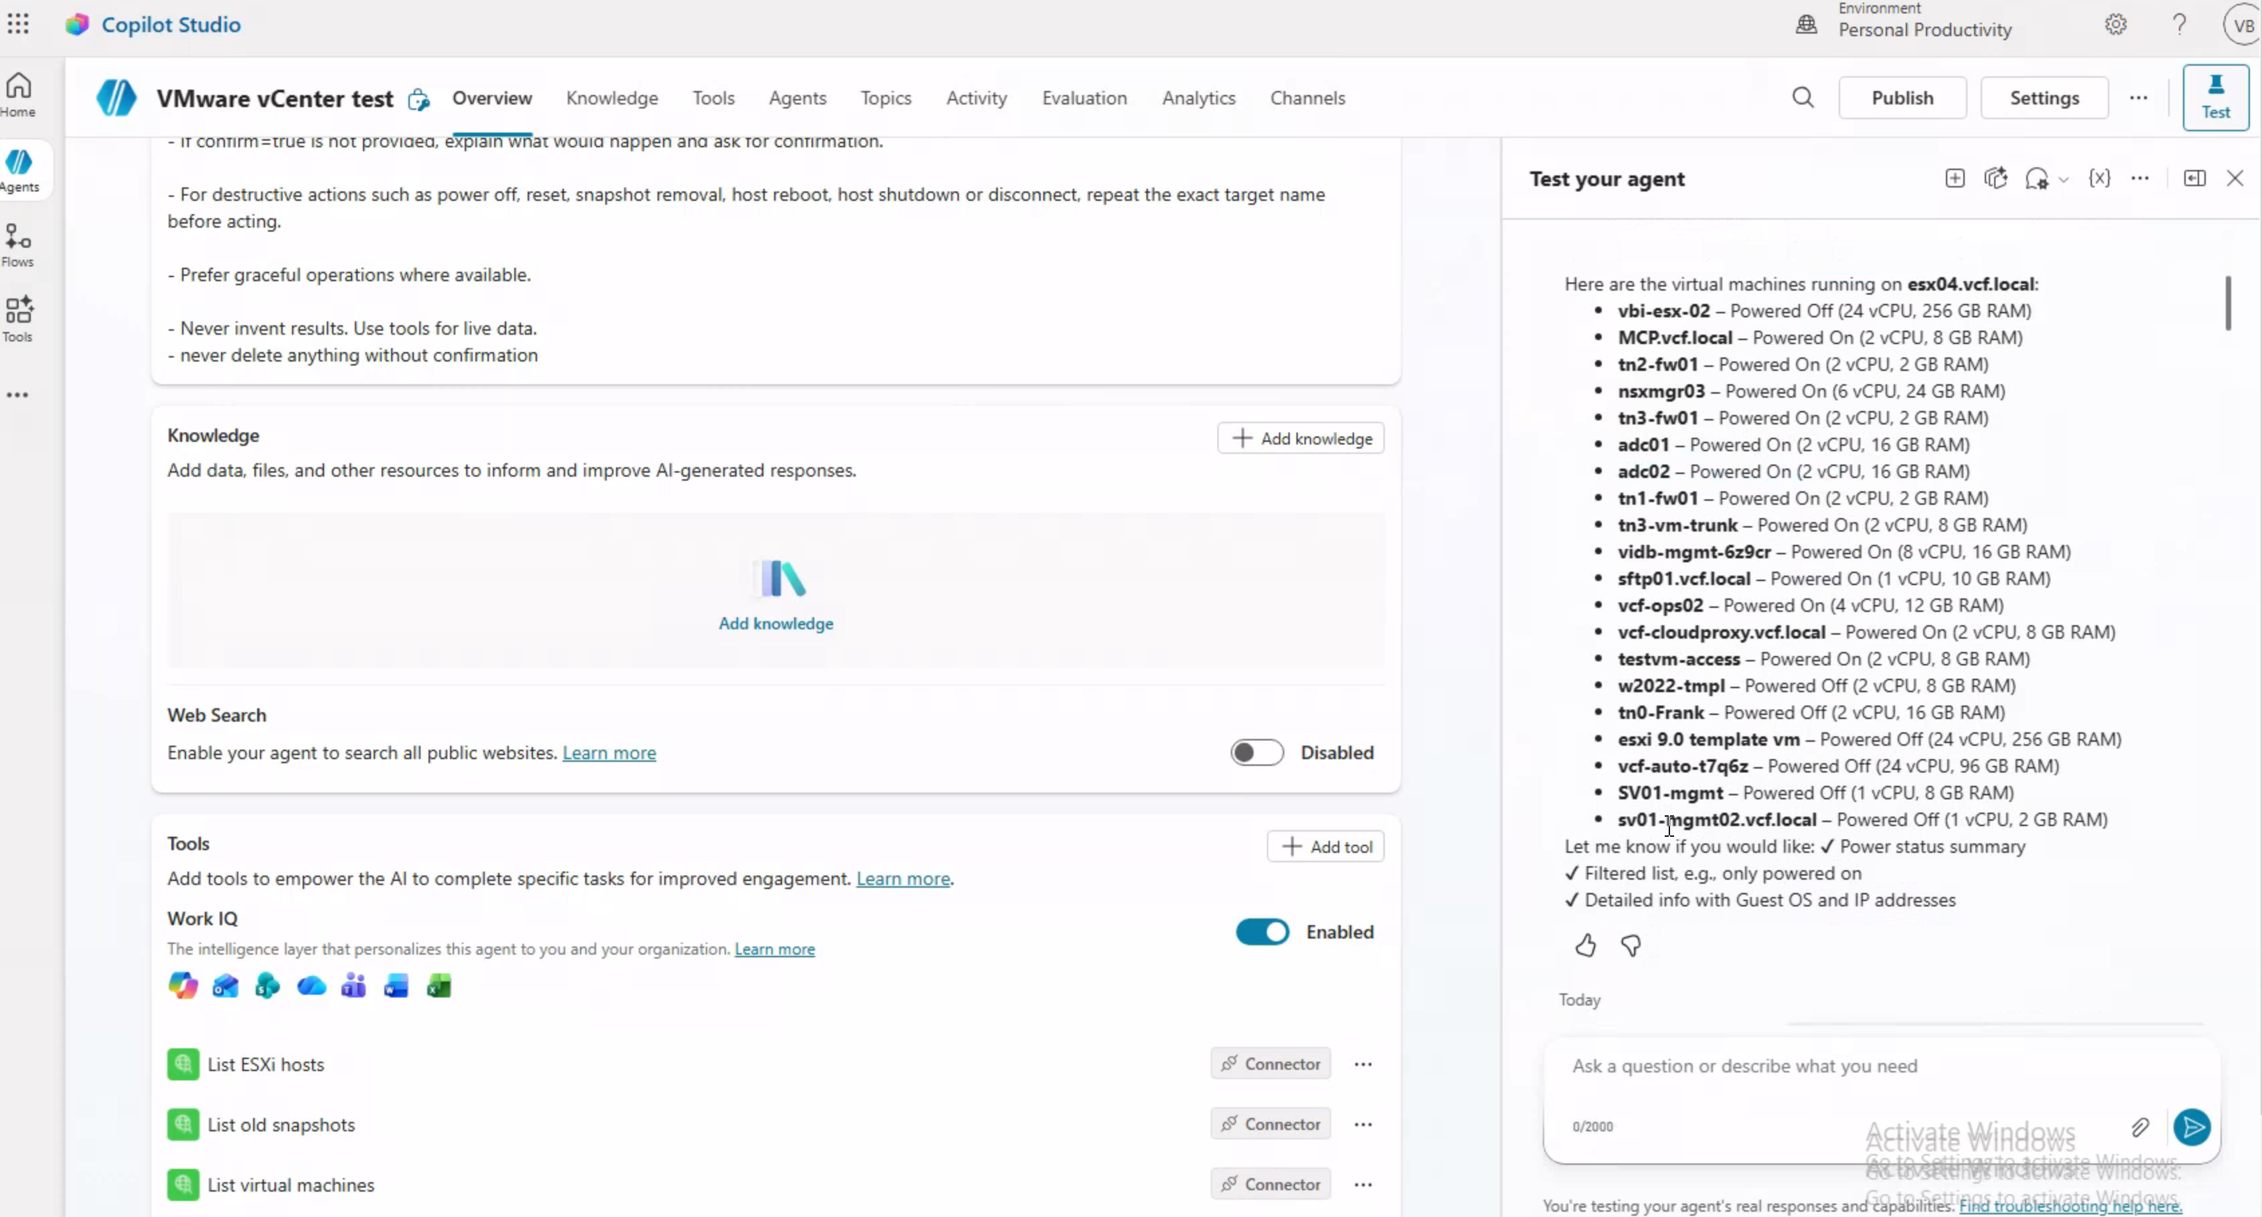This screenshot has height=1217, width=2262.
Task: Open the search icon in the agent header
Action: coord(1803,98)
